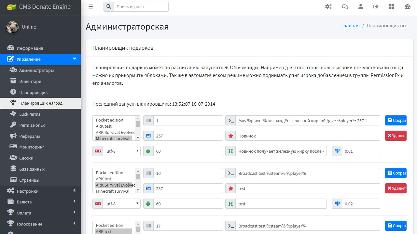Go to Администраторы in sidebar
The image size is (417, 234).
click(x=36, y=70)
